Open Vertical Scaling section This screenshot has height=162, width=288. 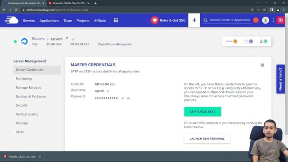click(27, 114)
